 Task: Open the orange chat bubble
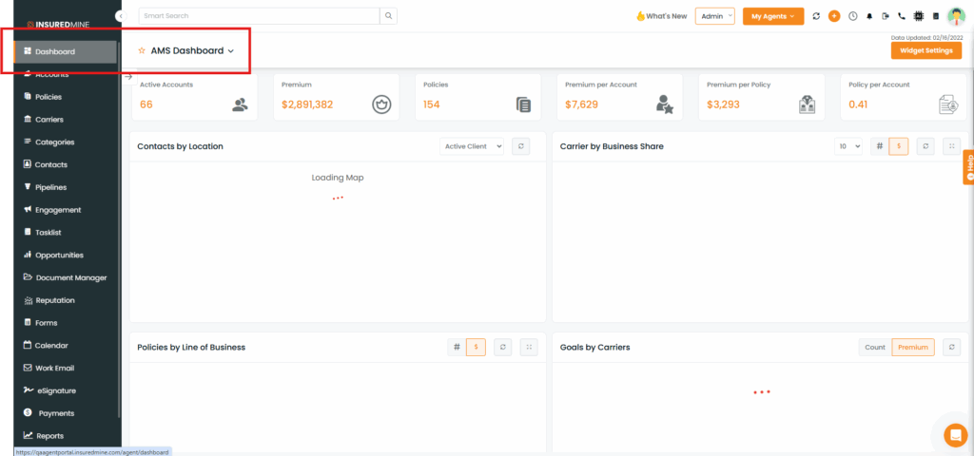click(955, 435)
